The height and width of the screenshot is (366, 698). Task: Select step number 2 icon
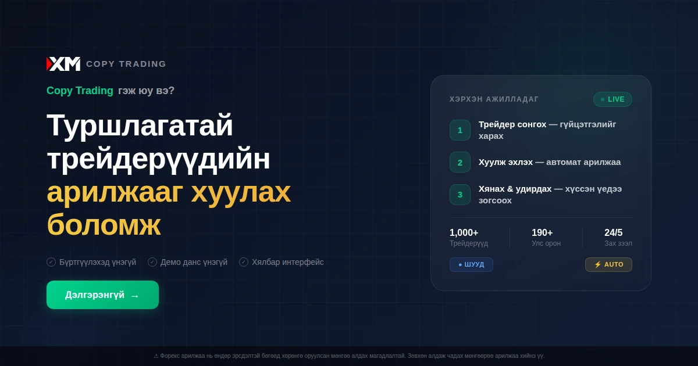point(460,162)
